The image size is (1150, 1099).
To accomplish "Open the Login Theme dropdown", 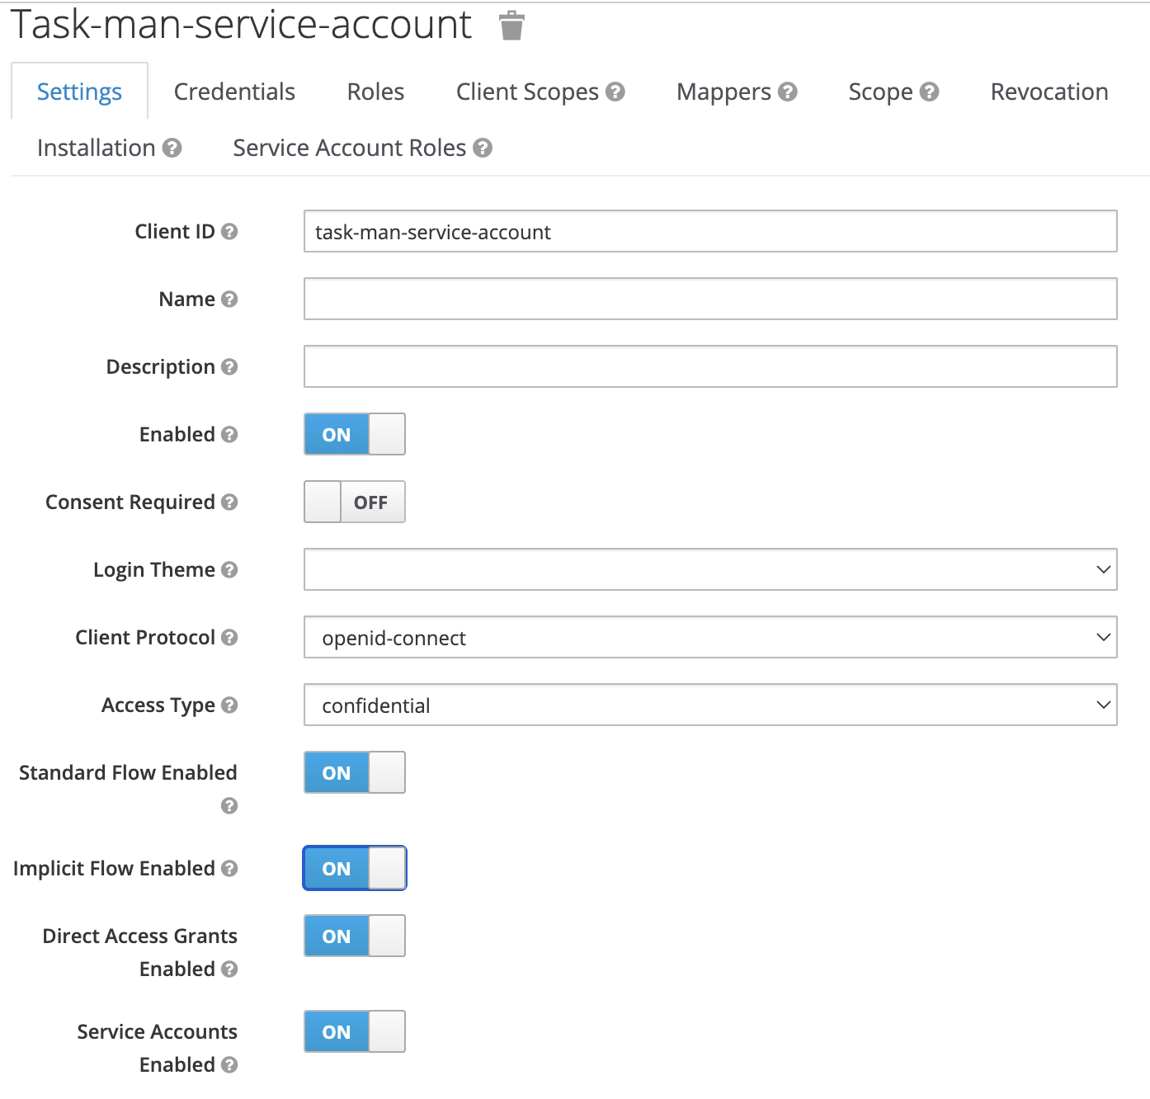I will click(709, 570).
